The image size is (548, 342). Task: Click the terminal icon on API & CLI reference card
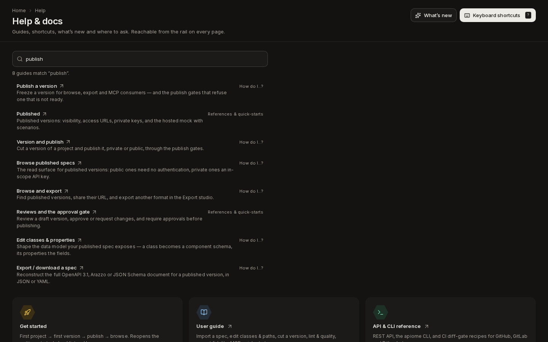coord(381,312)
